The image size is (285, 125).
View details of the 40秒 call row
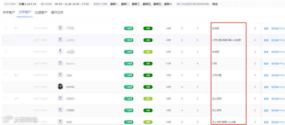click(x=266, y=87)
